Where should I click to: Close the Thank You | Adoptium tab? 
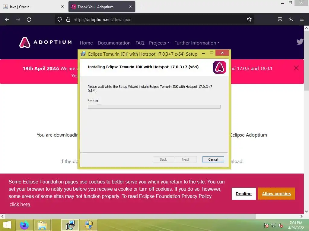130,7
